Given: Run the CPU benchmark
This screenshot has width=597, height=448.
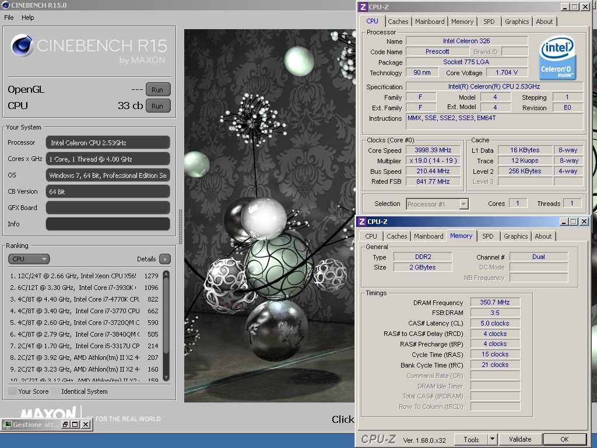Looking at the screenshot, I should pyautogui.click(x=157, y=106).
